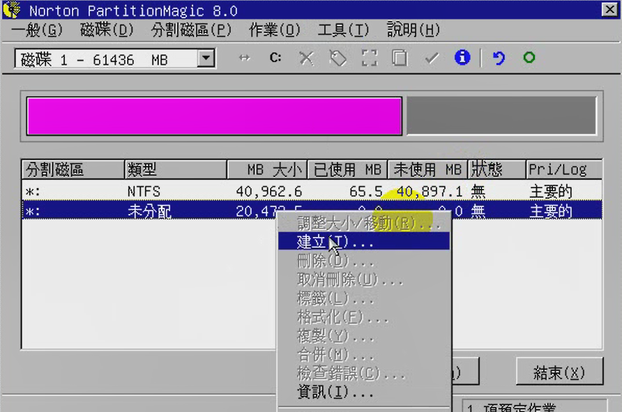Click greyed 刪除(D)... context menu entry
Screen dimensions: 622x412
pyautogui.click(x=364, y=261)
